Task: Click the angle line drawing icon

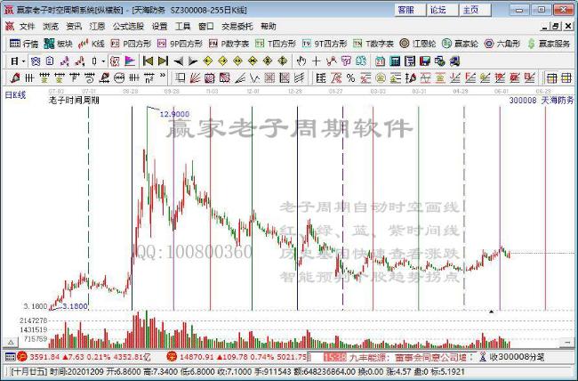Action: click(240, 78)
